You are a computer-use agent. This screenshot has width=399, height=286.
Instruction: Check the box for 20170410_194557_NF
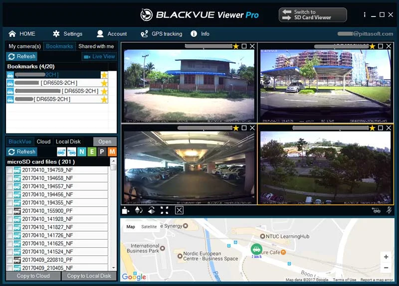[9, 186]
